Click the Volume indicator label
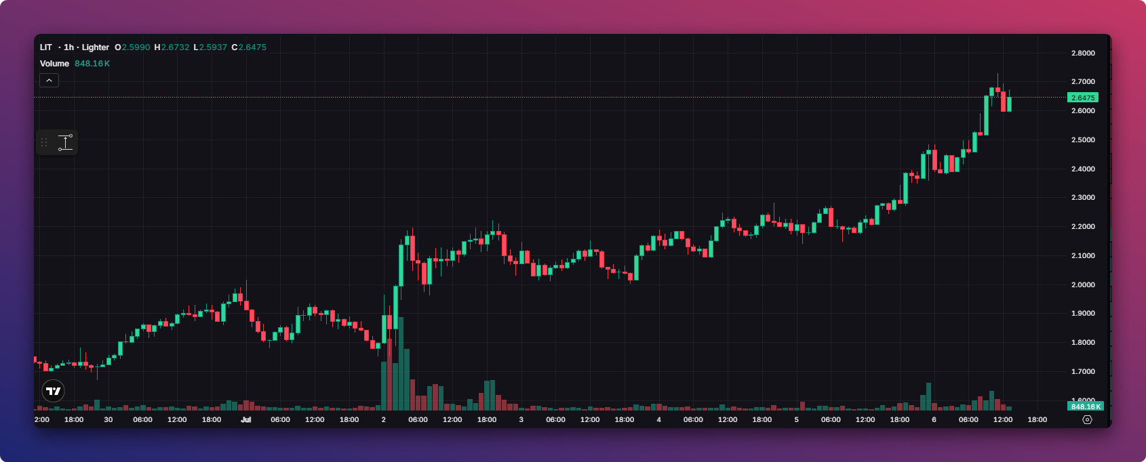This screenshot has height=462, width=1146. pos(54,64)
